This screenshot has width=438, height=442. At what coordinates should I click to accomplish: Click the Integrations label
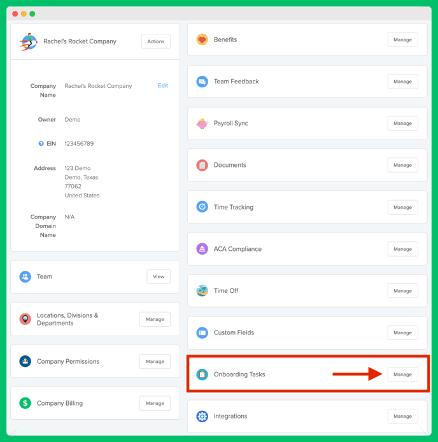click(x=230, y=416)
